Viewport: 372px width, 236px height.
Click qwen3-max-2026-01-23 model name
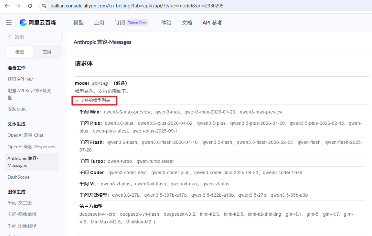pyautogui.click(x=210, y=112)
